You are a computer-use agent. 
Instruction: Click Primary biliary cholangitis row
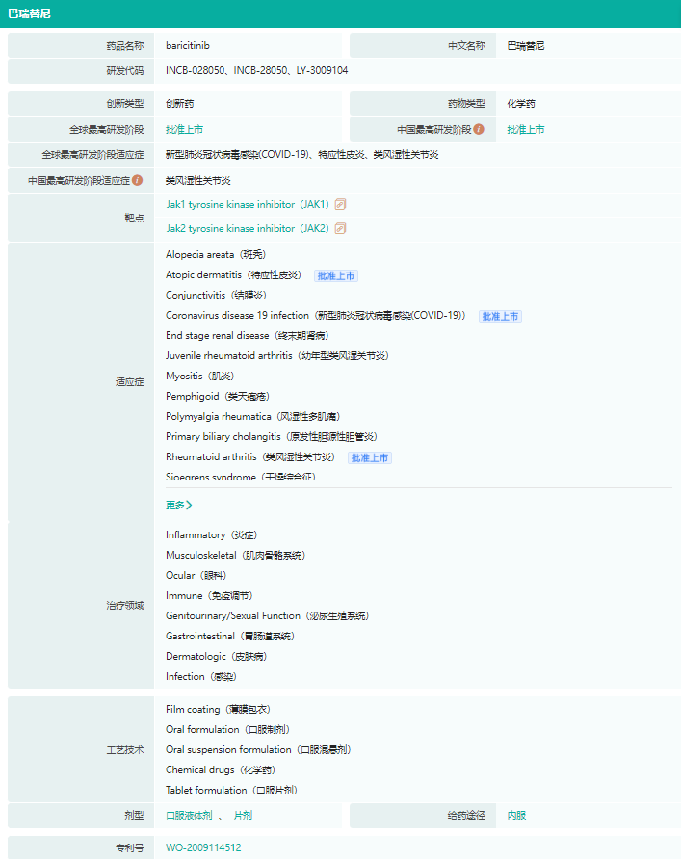coord(272,437)
